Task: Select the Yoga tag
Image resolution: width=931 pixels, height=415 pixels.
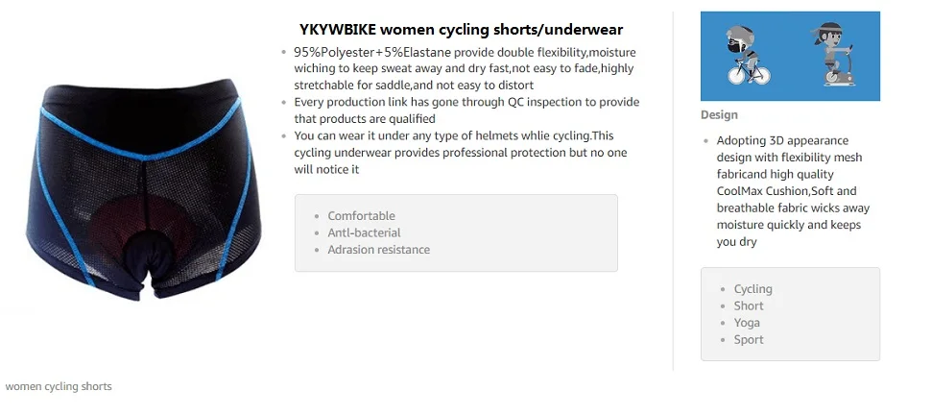Action: [747, 322]
